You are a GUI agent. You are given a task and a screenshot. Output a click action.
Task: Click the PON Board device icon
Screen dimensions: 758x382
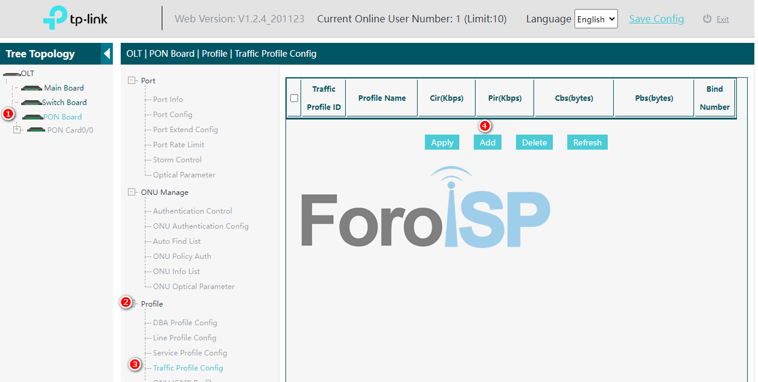32,117
